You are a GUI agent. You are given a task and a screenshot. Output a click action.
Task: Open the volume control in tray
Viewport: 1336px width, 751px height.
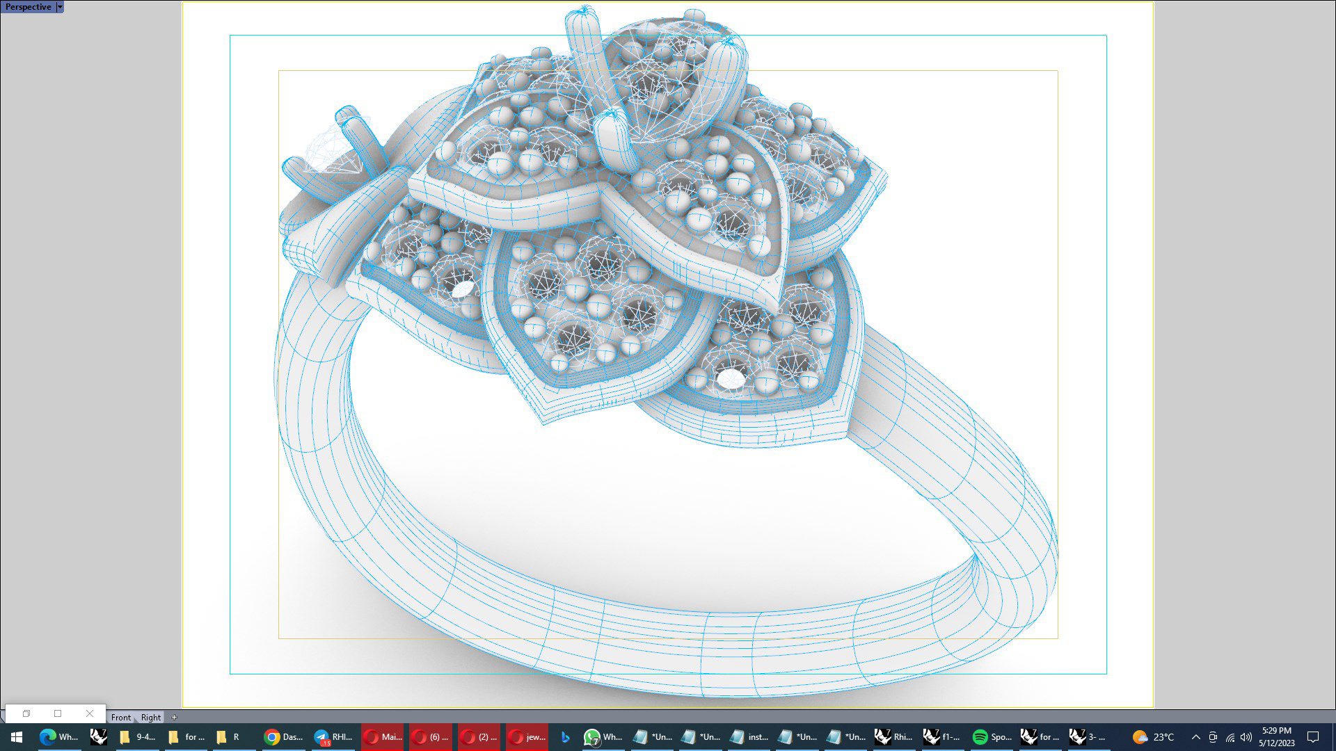[1246, 737]
